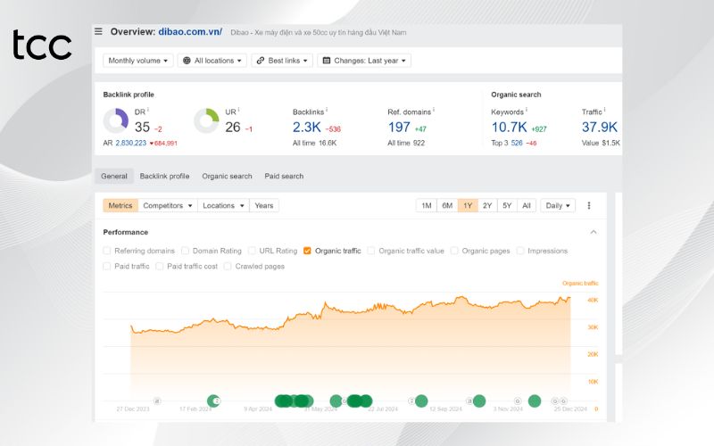Click the Top 3 value 526

pyautogui.click(x=517, y=143)
